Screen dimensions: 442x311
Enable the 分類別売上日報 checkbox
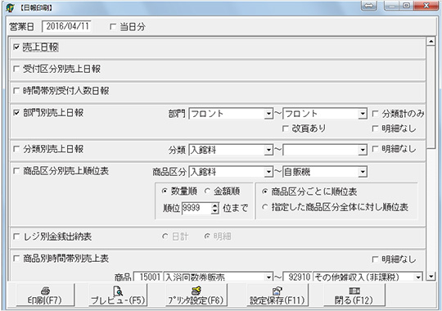[x=16, y=149]
